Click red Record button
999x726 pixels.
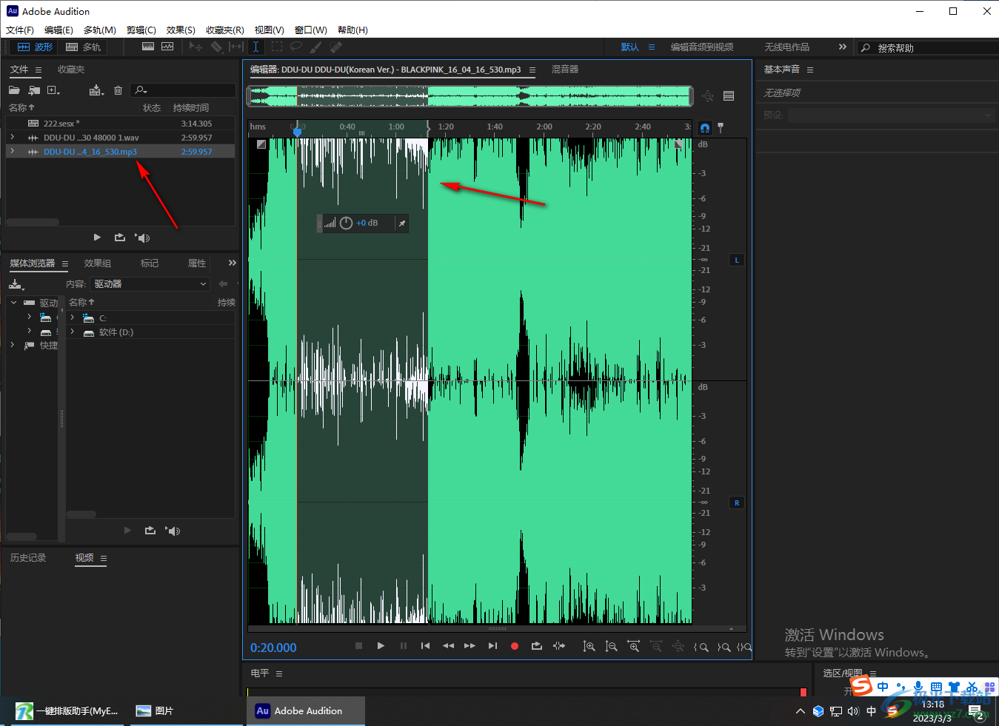point(515,646)
